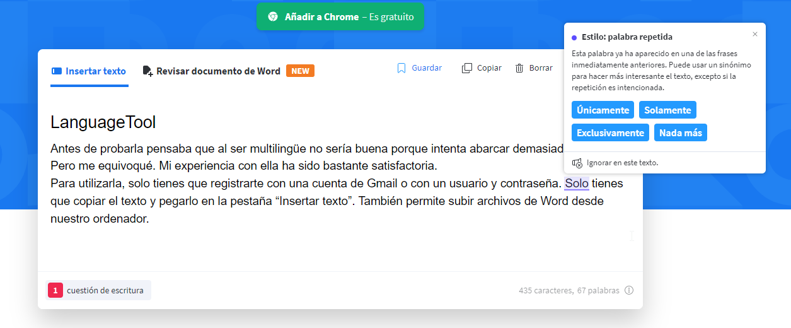Click the Estilo: palabra repetida title
The height and width of the screenshot is (328, 791).
point(627,37)
